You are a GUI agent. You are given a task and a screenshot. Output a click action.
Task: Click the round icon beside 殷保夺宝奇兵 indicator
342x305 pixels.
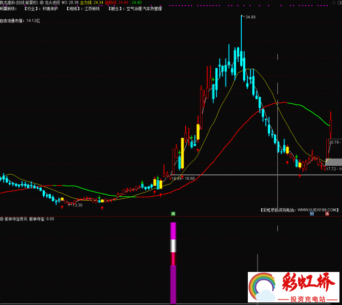click(2, 219)
